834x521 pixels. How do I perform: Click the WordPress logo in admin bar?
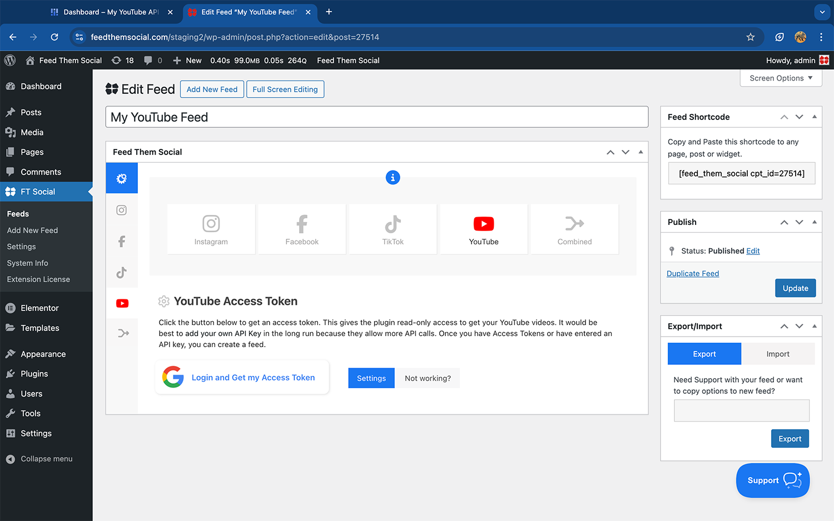click(10, 60)
